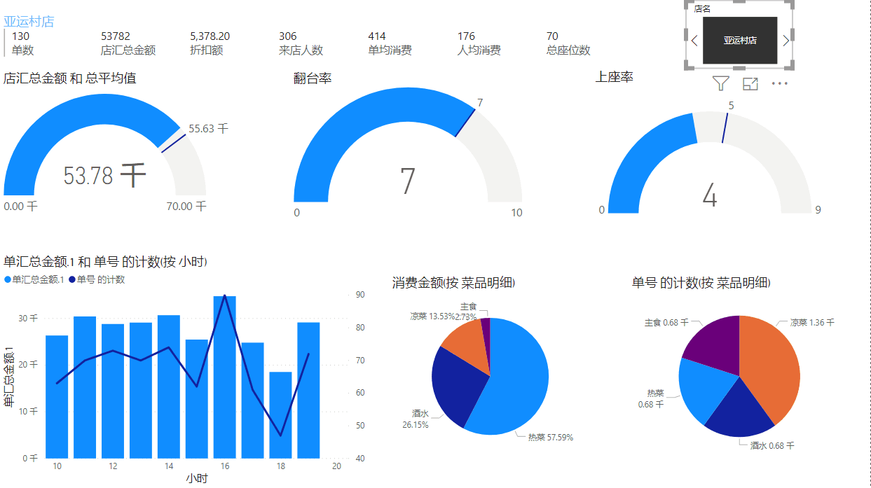This screenshot has width=871, height=488.
Task: Enter focus mode via expand icon
Action: (750, 83)
